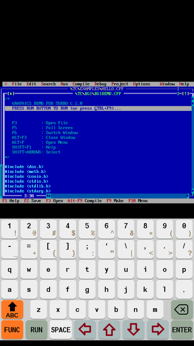Tap the right arrow key
This screenshot has width=194, height=346.
click(158, 330)
